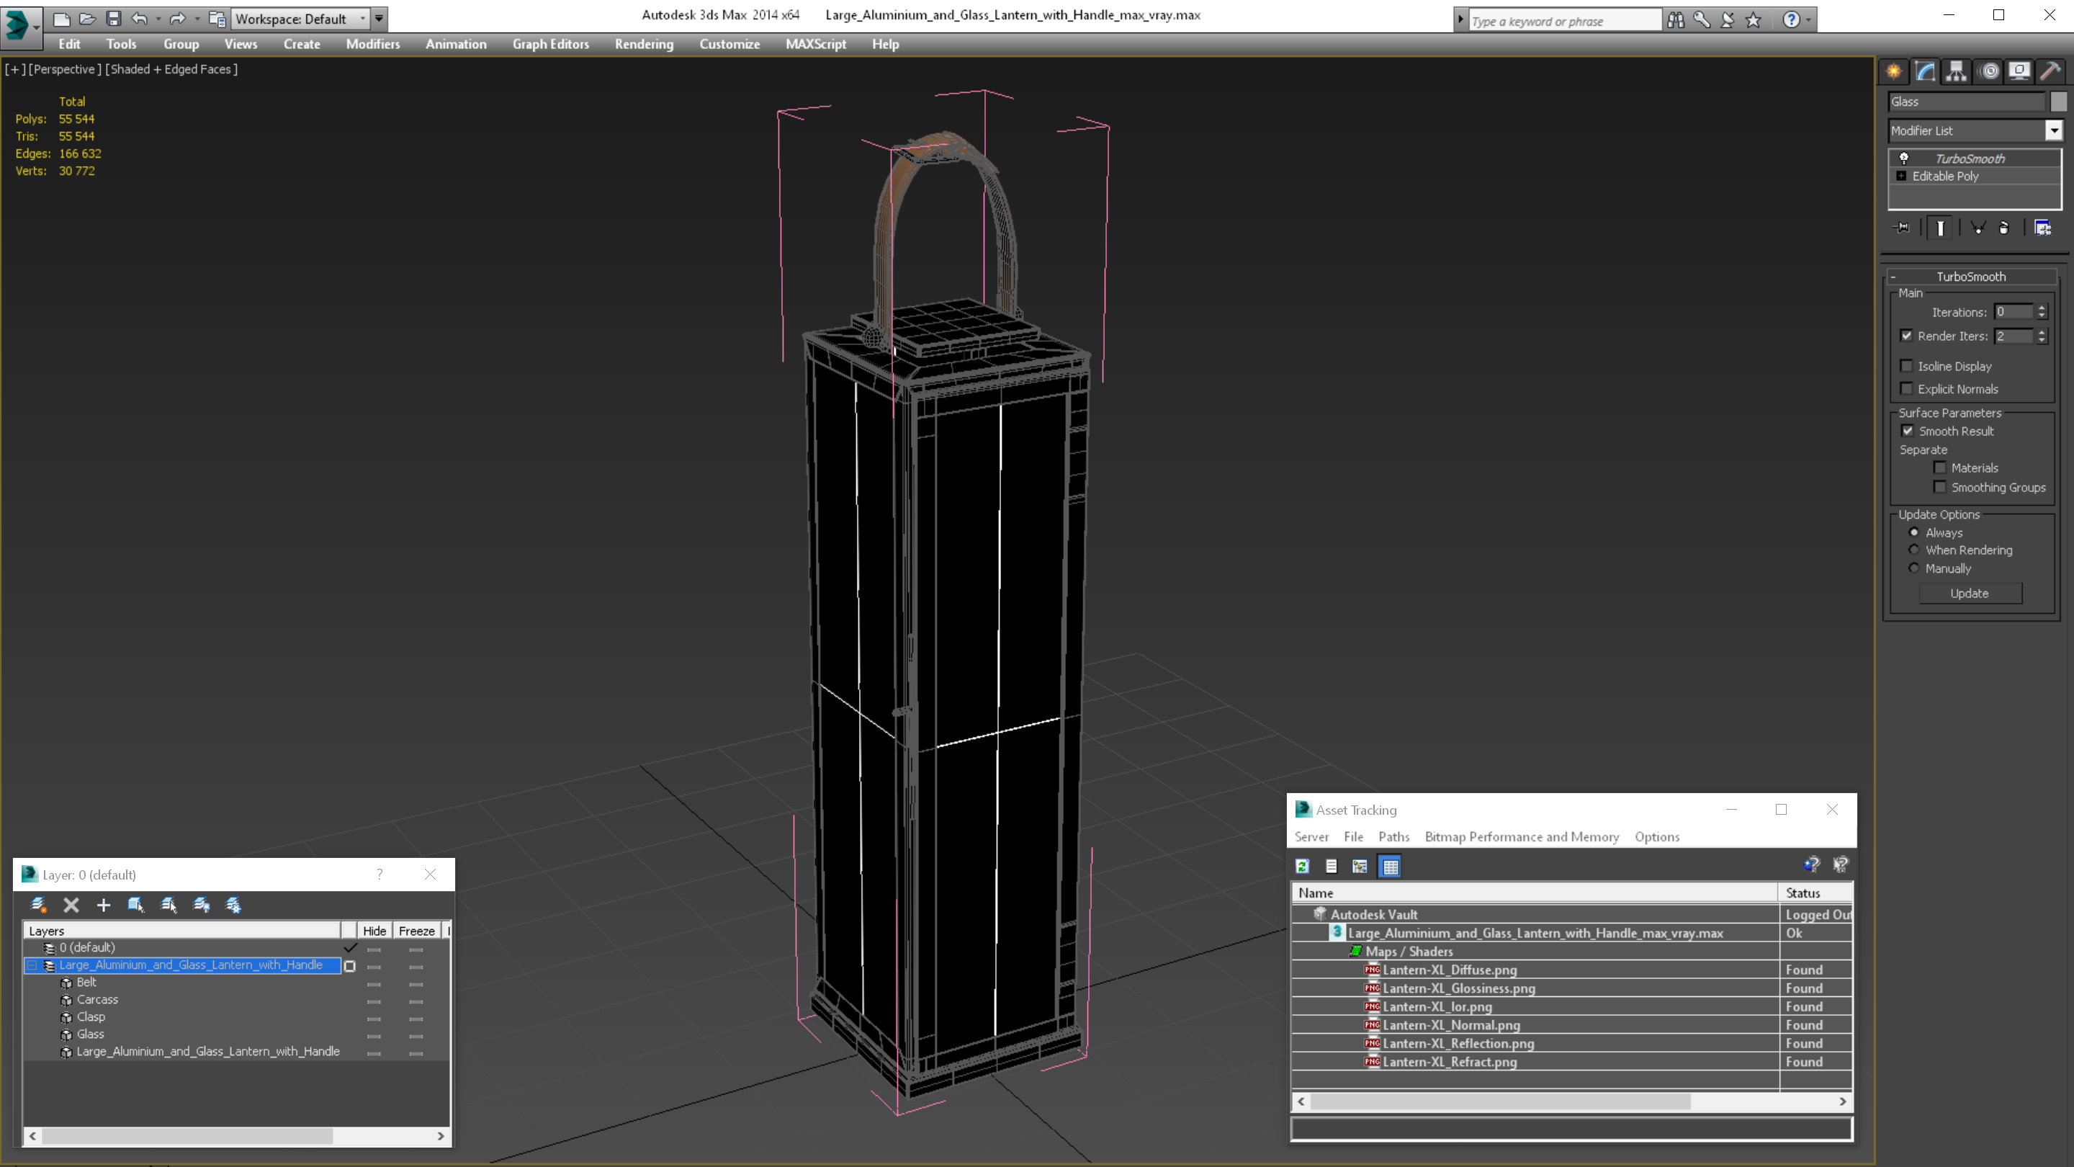Click Create New Layer icon in Layer dialog
The image size is (2074, 1167).
point(38,905)
